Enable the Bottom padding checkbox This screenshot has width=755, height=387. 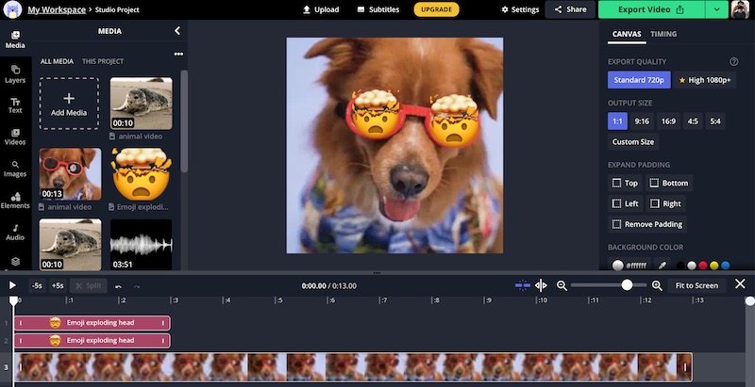click(654, 183)
